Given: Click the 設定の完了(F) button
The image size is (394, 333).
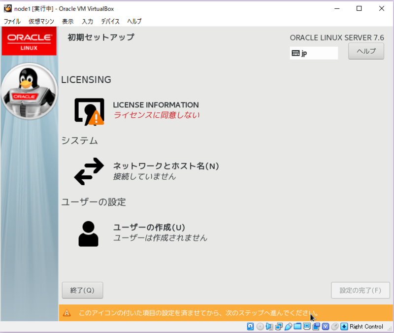Looking at the screenshot, I should point(361,290).
